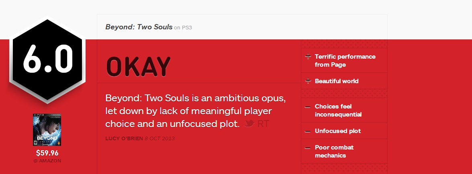
Task: Click the minus icon beside Choices feel inconsequential
Action: coord(308,107)
